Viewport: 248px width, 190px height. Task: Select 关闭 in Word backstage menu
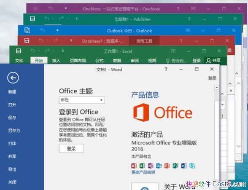pos(12,182)
